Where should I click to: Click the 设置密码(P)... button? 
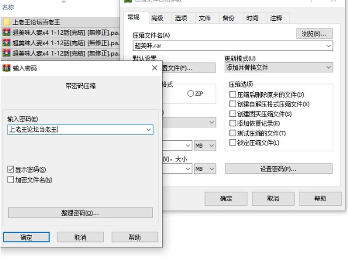(x=279, y=169)
